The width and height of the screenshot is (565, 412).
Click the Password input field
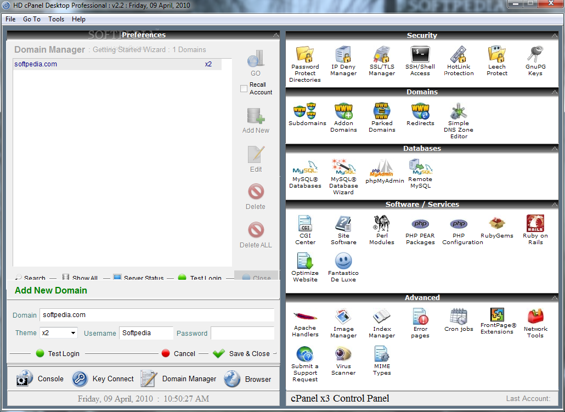[242, 332]
